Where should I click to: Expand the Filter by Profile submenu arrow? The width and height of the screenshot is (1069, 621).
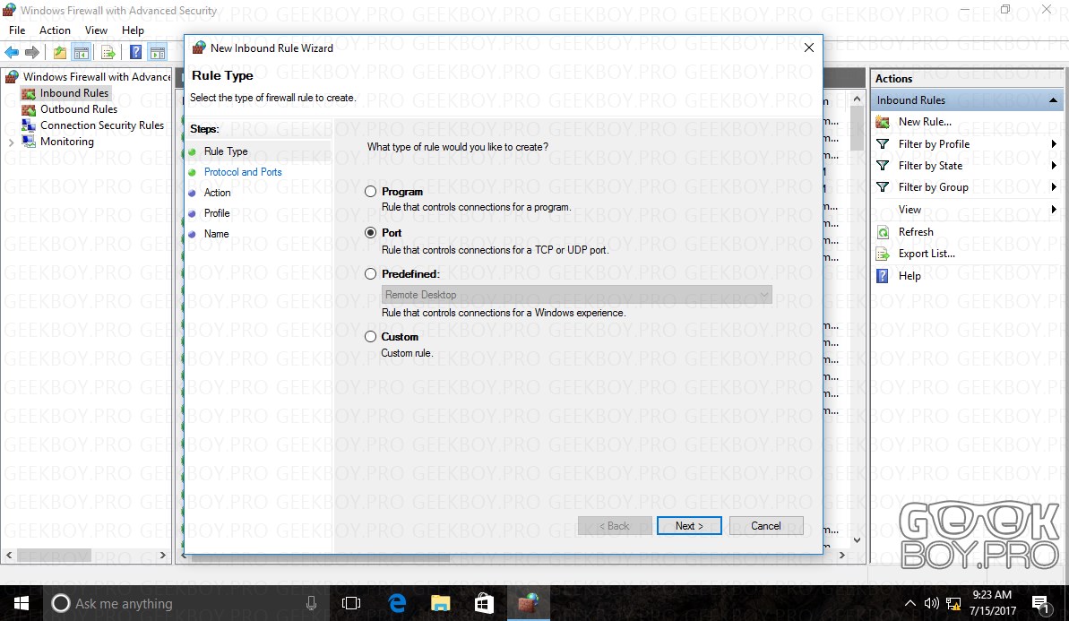[1054, 144]
